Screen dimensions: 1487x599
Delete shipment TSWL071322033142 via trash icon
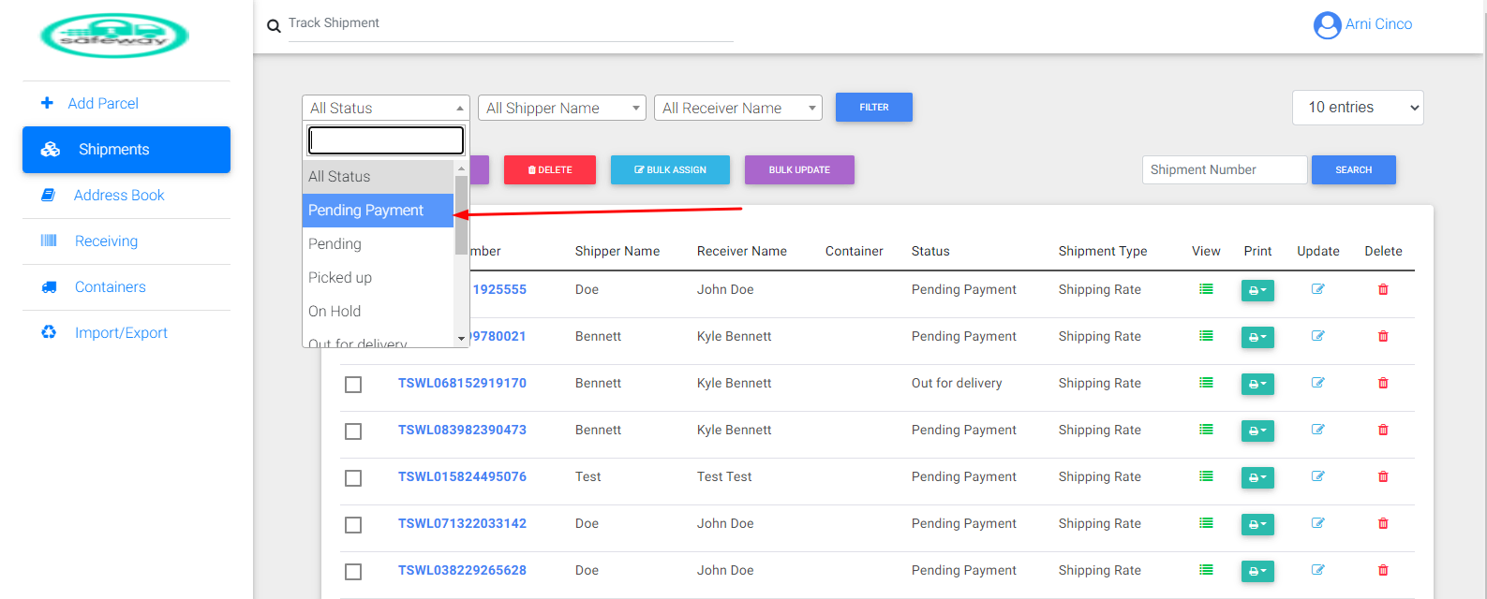(1383, 523)
